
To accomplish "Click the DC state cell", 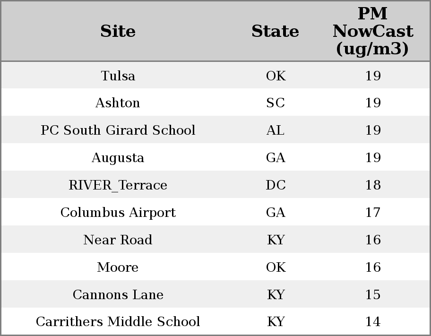I will pyautogui.click(x=276, y=185).
